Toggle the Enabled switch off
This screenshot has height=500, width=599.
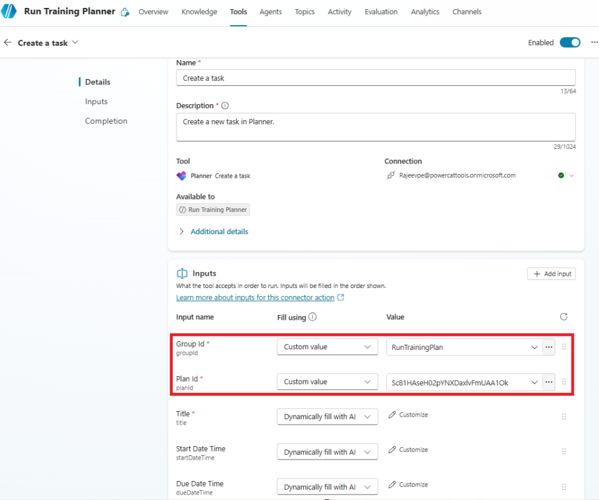570,43
